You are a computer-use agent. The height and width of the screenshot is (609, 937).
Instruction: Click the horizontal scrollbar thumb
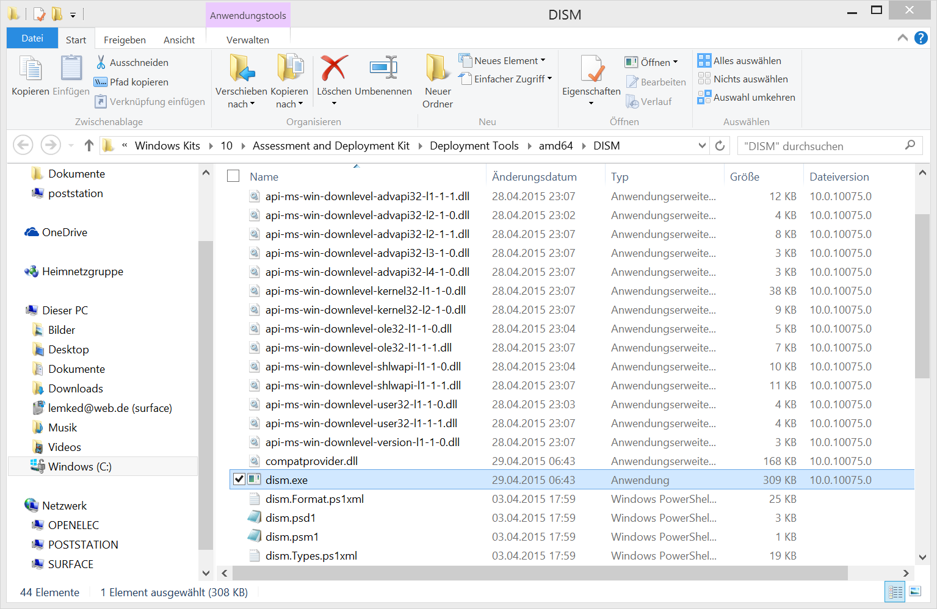click(540, 573)
